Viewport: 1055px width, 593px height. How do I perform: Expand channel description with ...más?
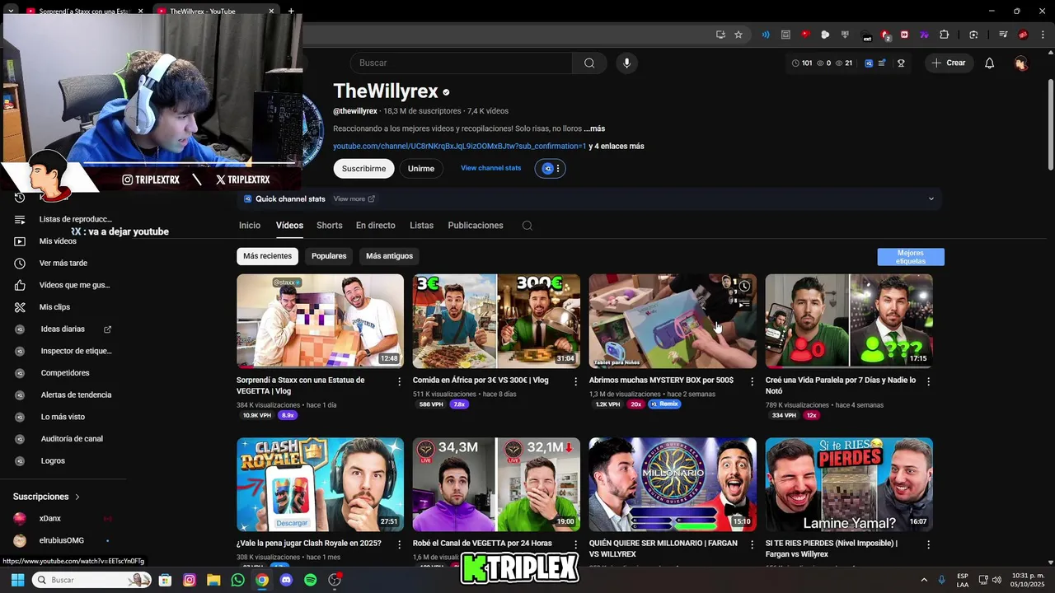pyautogui.click(x=594, y=128)
